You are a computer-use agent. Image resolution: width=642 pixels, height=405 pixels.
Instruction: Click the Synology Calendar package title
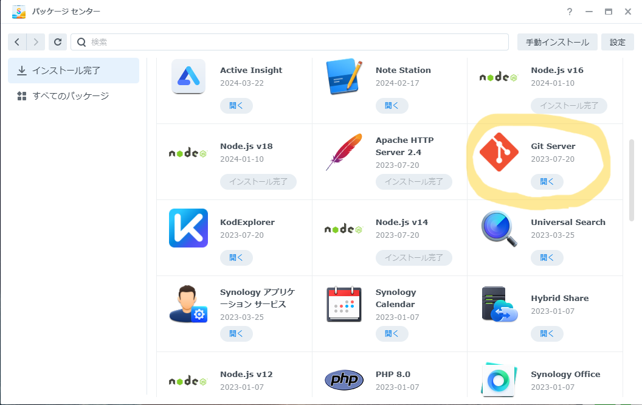396,298
